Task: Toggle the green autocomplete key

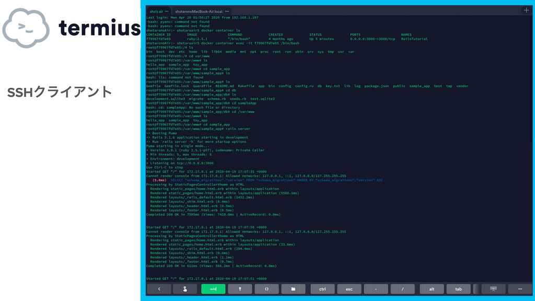Action: tap(213, 289)
